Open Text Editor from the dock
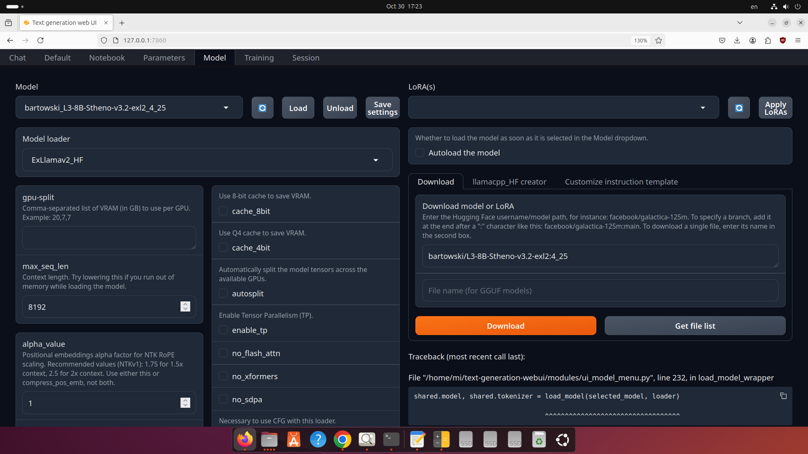Image resolution: width=808 pixels, height=454 pixels. tap(417, 440)
